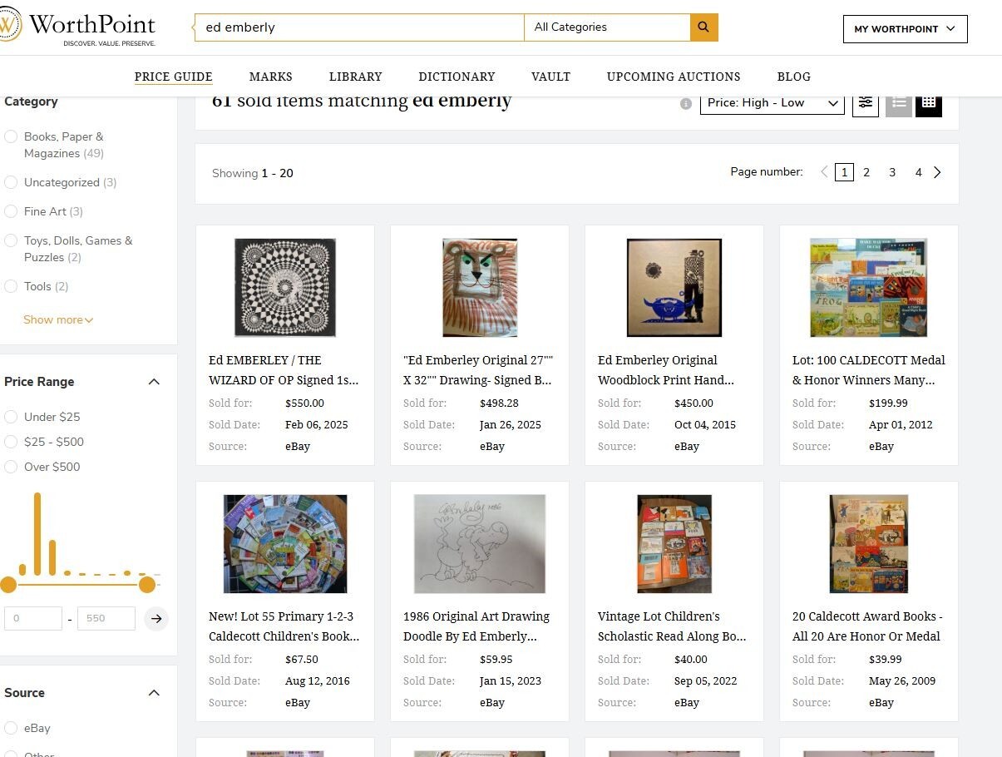Collapse the Source filter section

click(154, 693)
